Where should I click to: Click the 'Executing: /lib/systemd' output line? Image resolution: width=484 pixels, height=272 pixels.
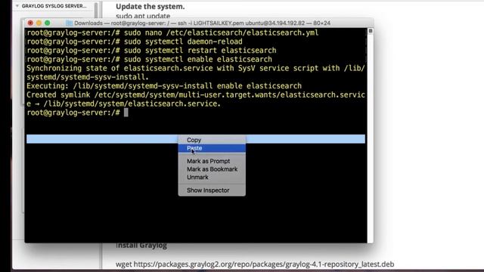coord(164,85)
